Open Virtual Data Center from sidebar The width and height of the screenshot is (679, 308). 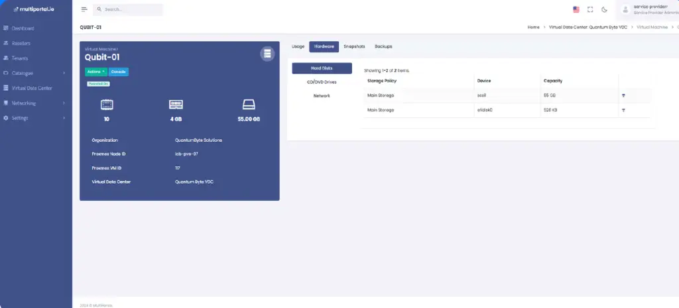[32, 88]
